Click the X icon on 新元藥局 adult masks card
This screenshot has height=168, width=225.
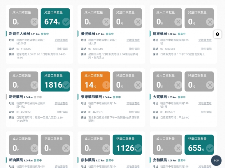click(x=34, y=85)
